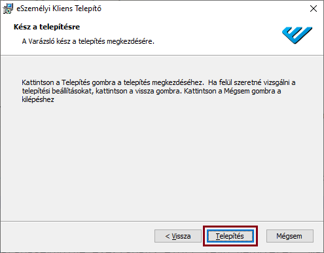Viewport: 324px width, 253px height.
Task: Click the blue eSzemélyi logo
Action: [x=297, y=35]
